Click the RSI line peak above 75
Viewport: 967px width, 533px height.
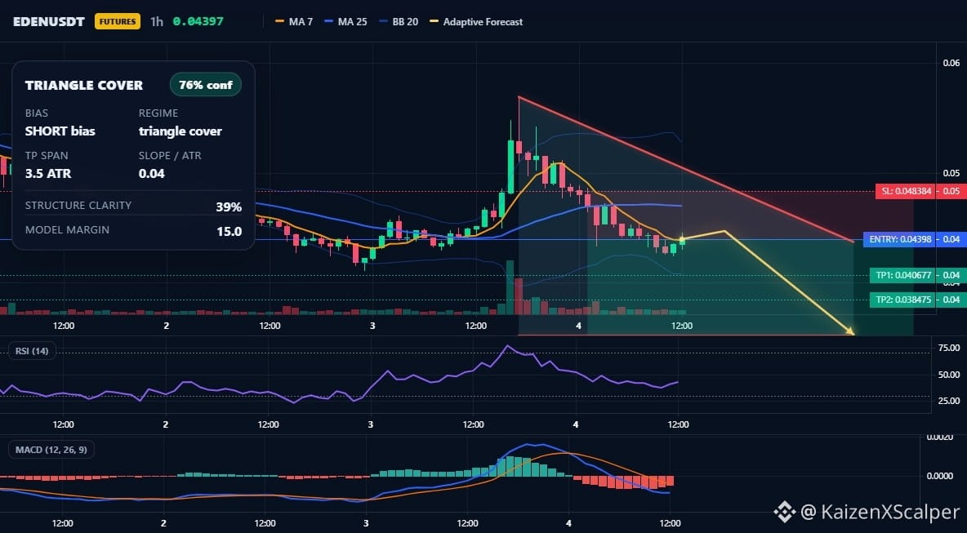[507, 346]
